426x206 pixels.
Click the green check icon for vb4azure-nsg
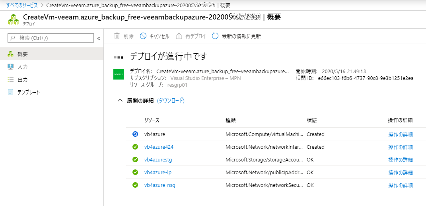pyautogui.click(x=135, y=185)
